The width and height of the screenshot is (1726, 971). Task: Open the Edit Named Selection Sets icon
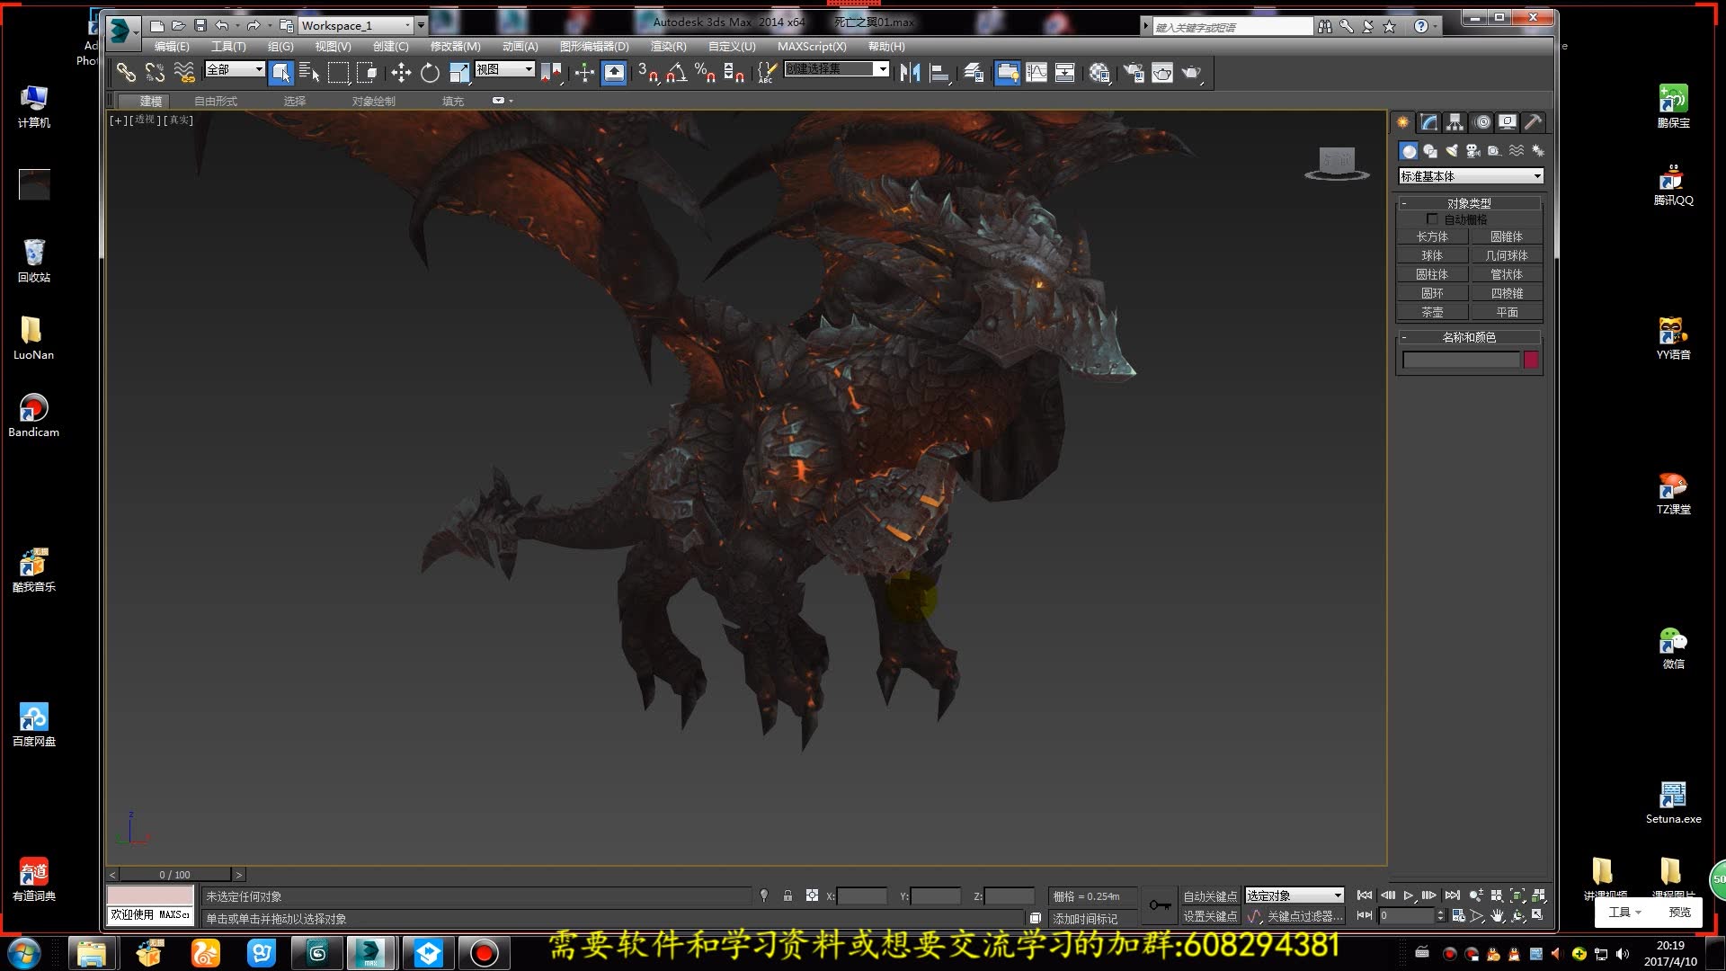(766, 73)
